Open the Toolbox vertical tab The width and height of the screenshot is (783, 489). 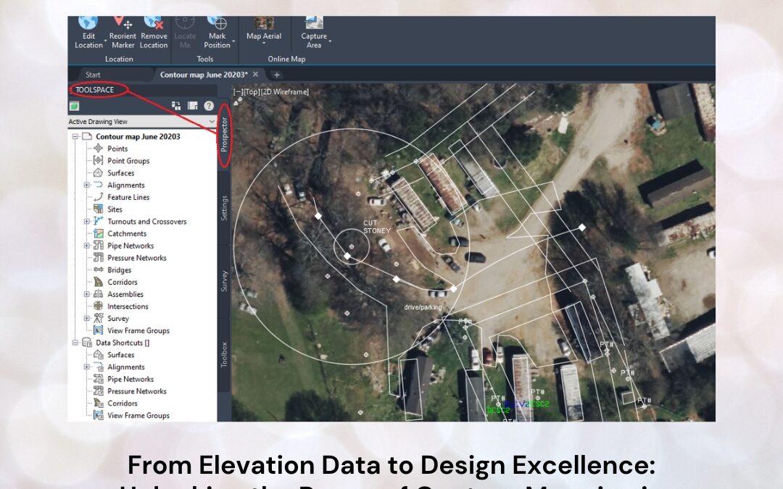tap(224, 354)
